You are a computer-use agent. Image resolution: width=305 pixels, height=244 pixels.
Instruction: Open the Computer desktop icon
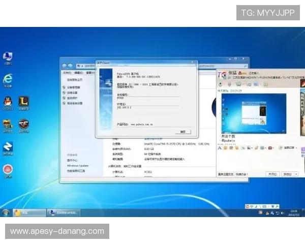point(8,56)
